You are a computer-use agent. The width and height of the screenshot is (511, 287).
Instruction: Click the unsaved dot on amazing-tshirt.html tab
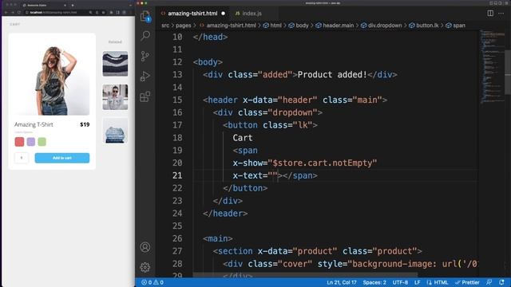224,14
